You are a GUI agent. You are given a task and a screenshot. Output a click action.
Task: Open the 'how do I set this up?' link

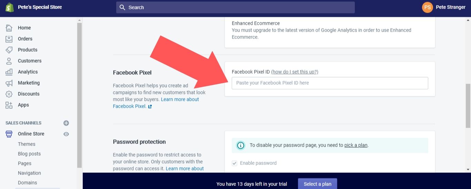coord(295,72)
